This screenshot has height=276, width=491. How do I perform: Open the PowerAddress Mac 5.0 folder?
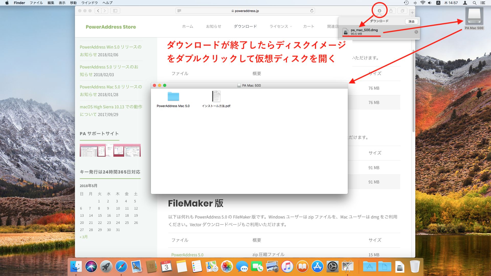[173, 97]
